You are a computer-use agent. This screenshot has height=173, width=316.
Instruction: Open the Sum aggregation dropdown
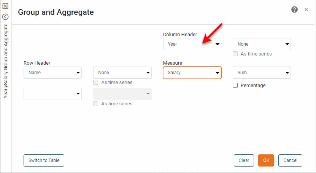pos(262,73)
